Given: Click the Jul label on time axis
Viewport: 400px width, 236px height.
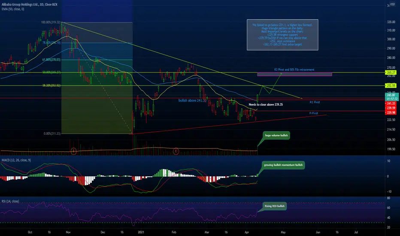Looking at the screenshot, I should point(356,233).
